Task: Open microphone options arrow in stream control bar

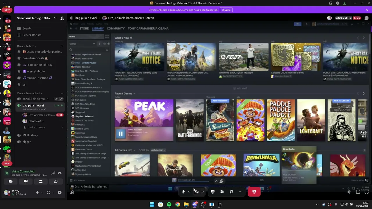Action: (189, 192)
